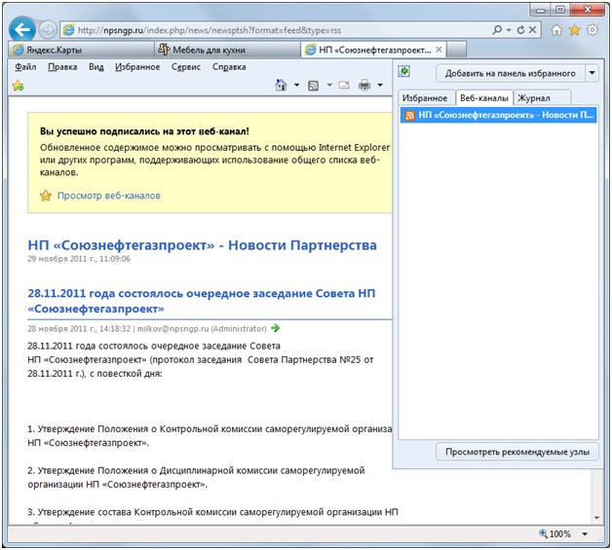Click the Print icon in command bar
612x550 pixels.
[x=364, y=85]
